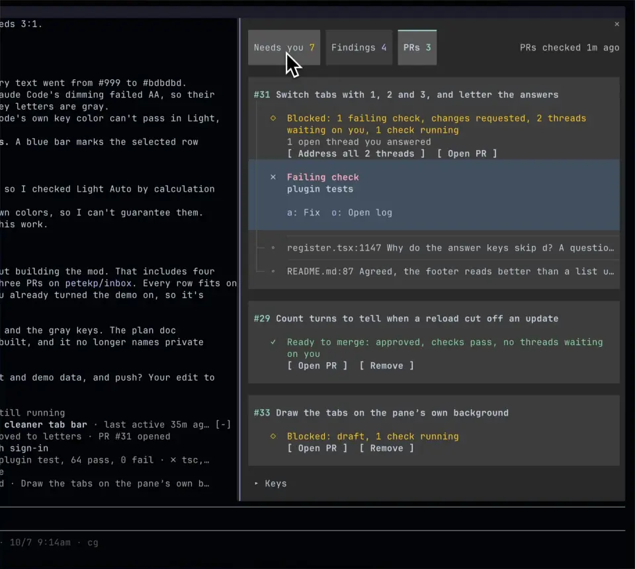Click Address all 2 threads button
Image resolution: width=635 pixels, height=569 pixels.
(357, 154)
